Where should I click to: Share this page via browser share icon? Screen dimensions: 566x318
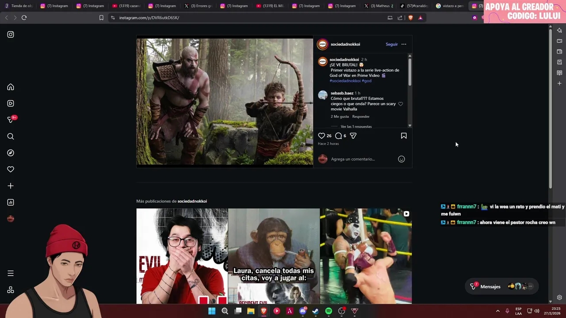(x=400, y=18)
